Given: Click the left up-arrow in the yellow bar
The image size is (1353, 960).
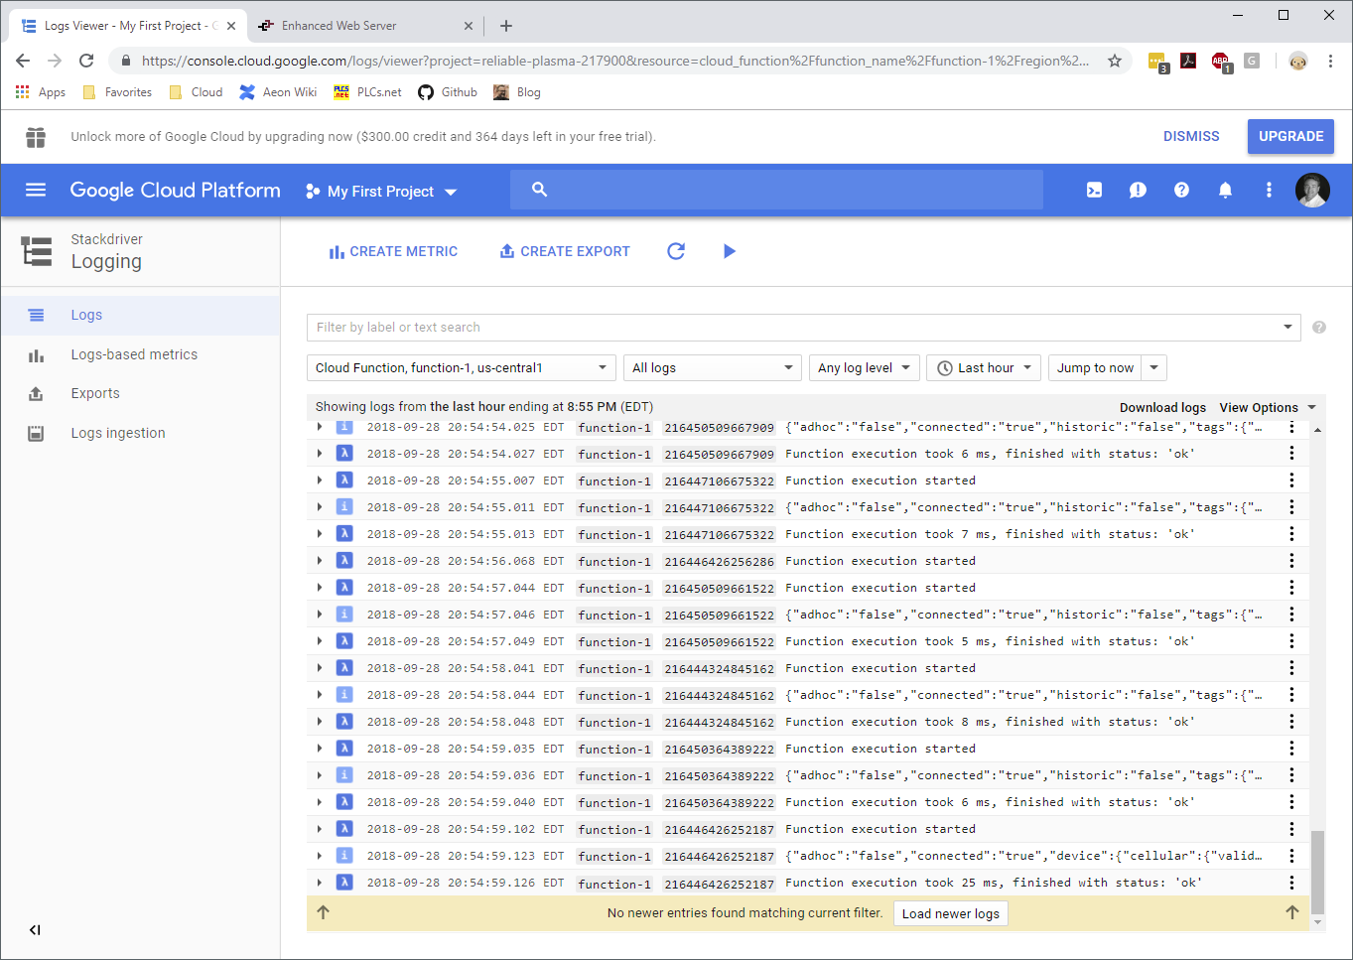Looking at the screenshot, I should pyautogui.click(x=323, y=912).
